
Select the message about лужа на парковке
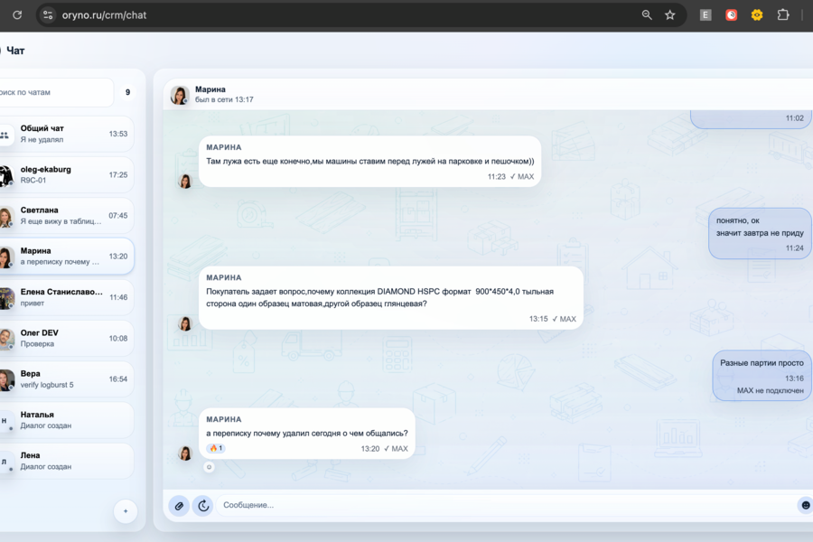tap(369, 162)
